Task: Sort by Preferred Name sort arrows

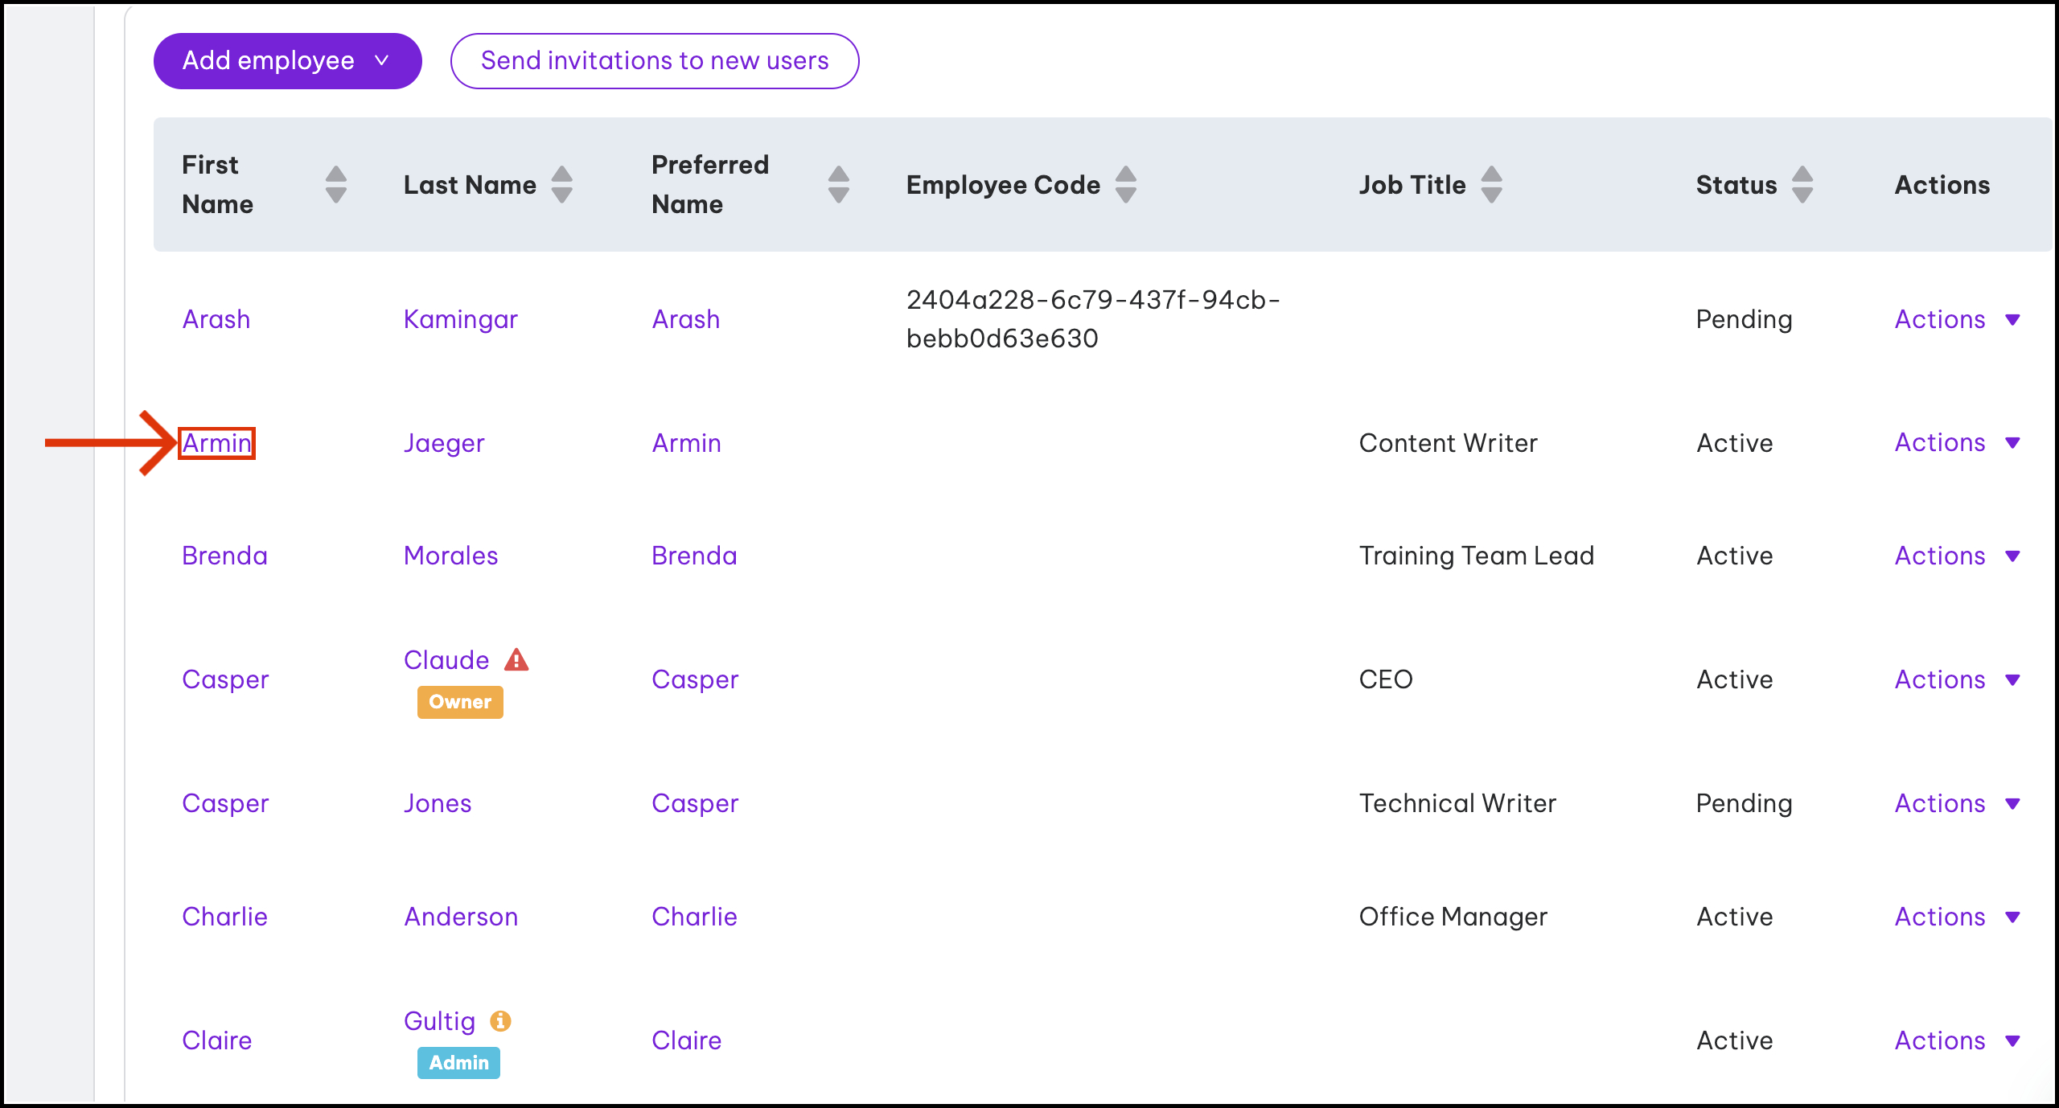Action: point(838,184)
